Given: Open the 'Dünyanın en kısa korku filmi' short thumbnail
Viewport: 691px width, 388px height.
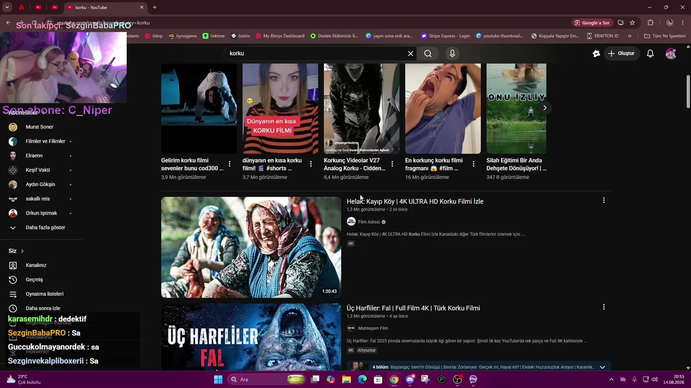Looking at the screenshot, I should [x=280, y=108].
